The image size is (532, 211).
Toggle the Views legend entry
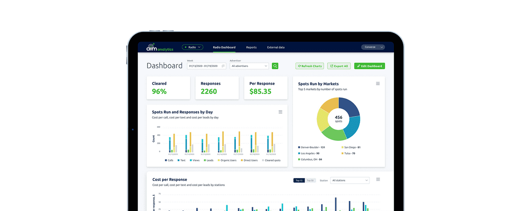point(195,160)
